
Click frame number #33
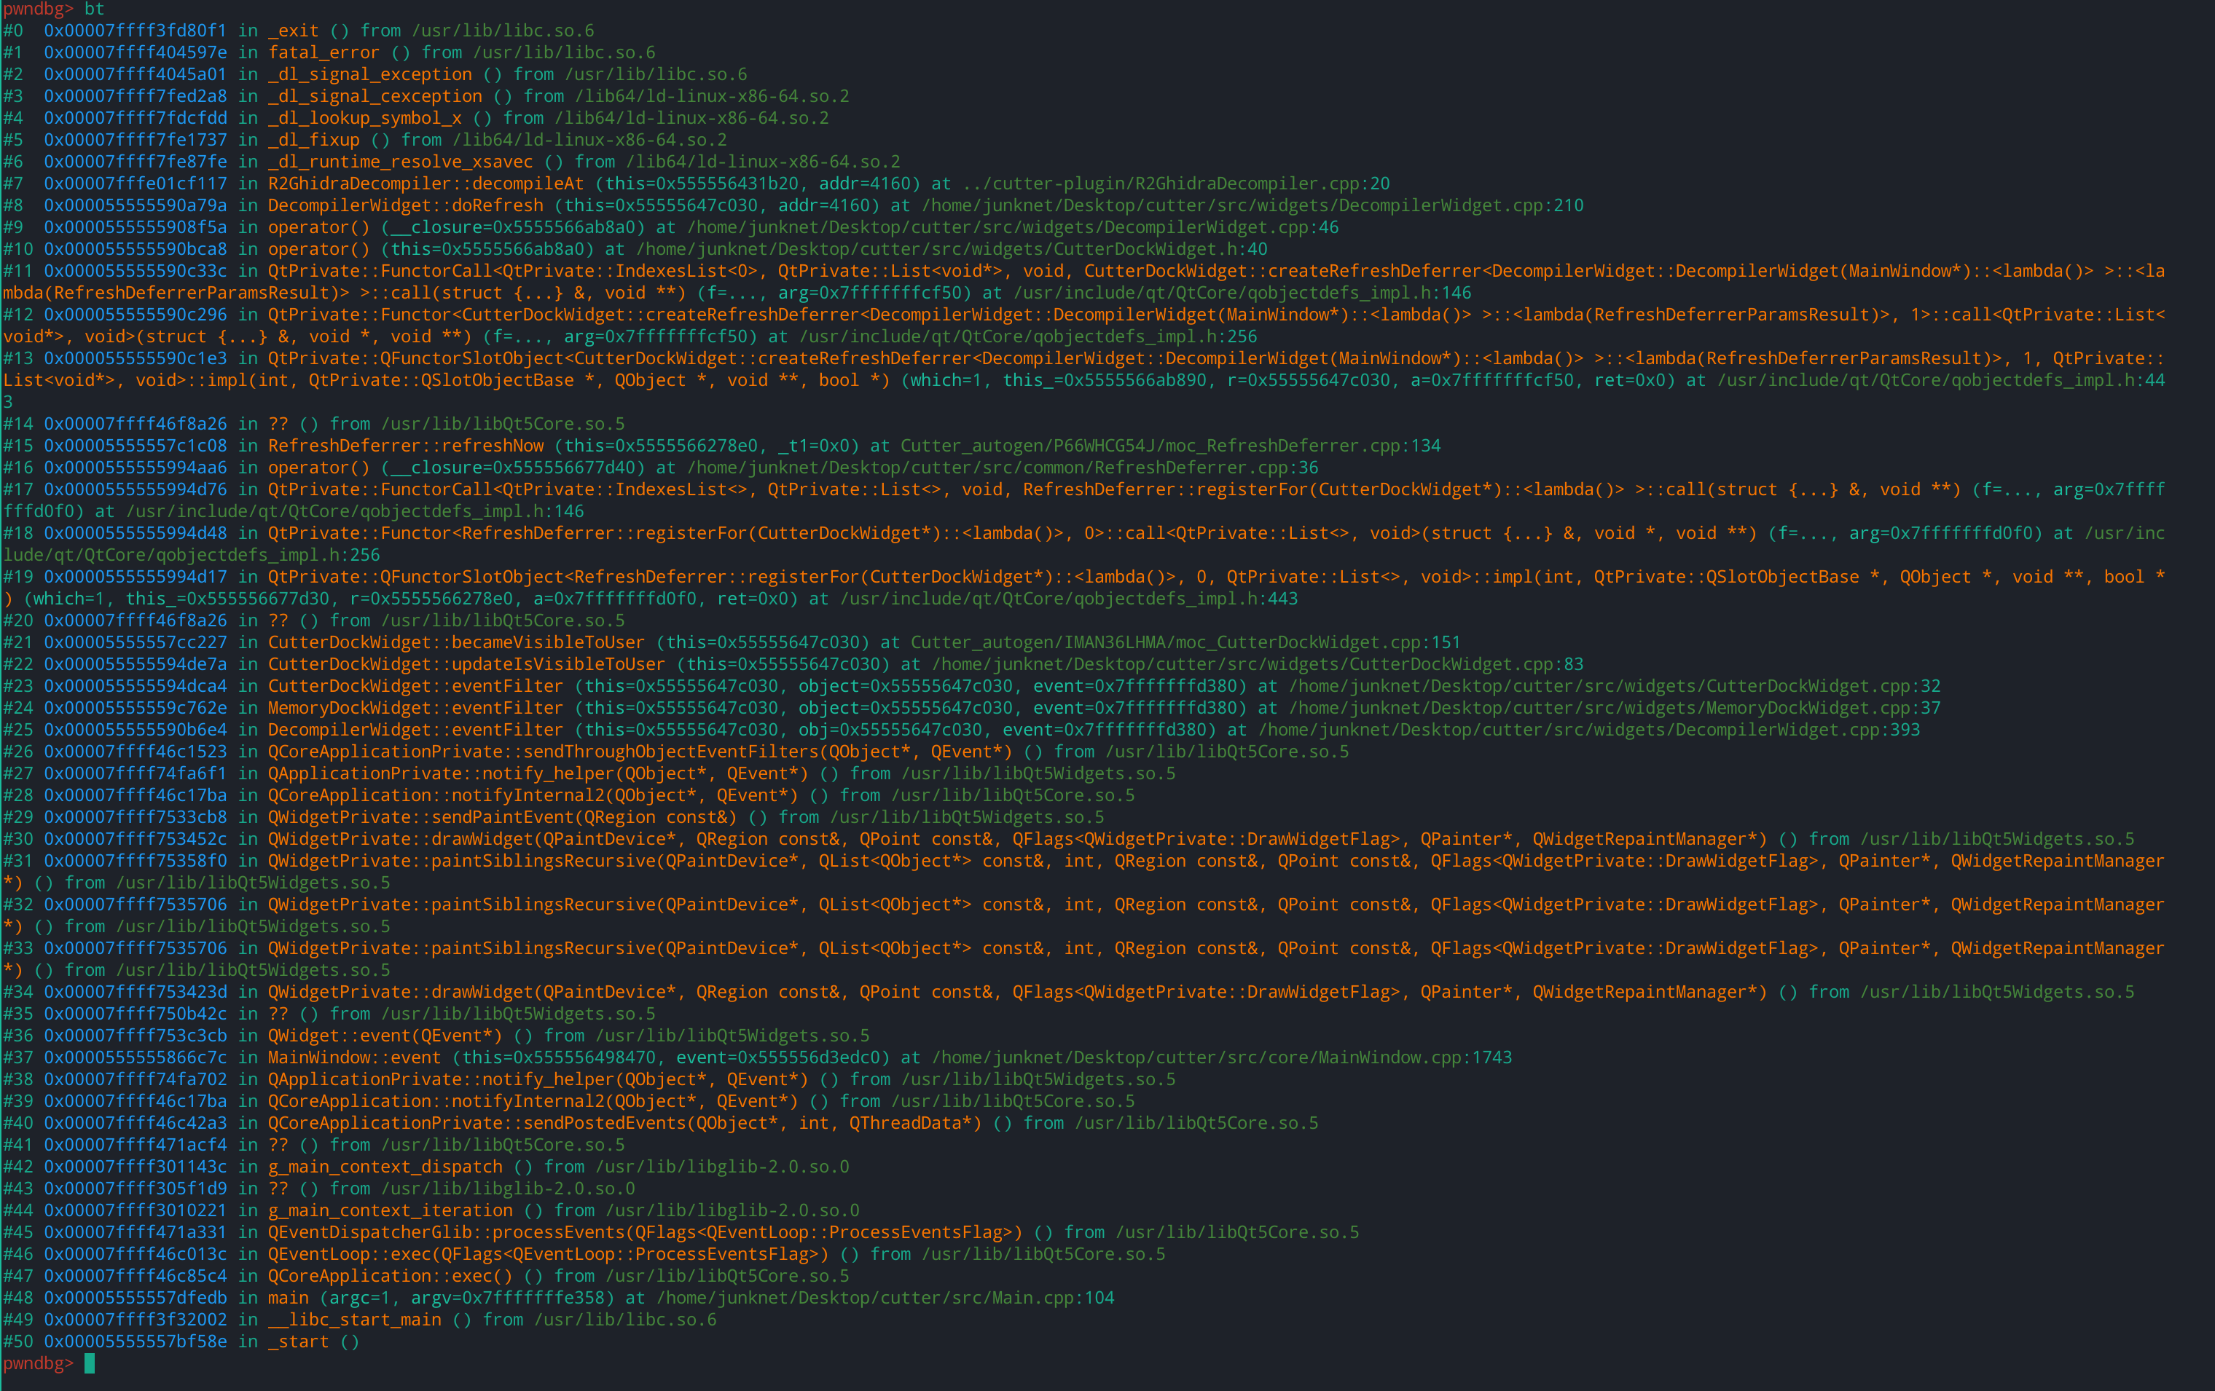point(17,949)
